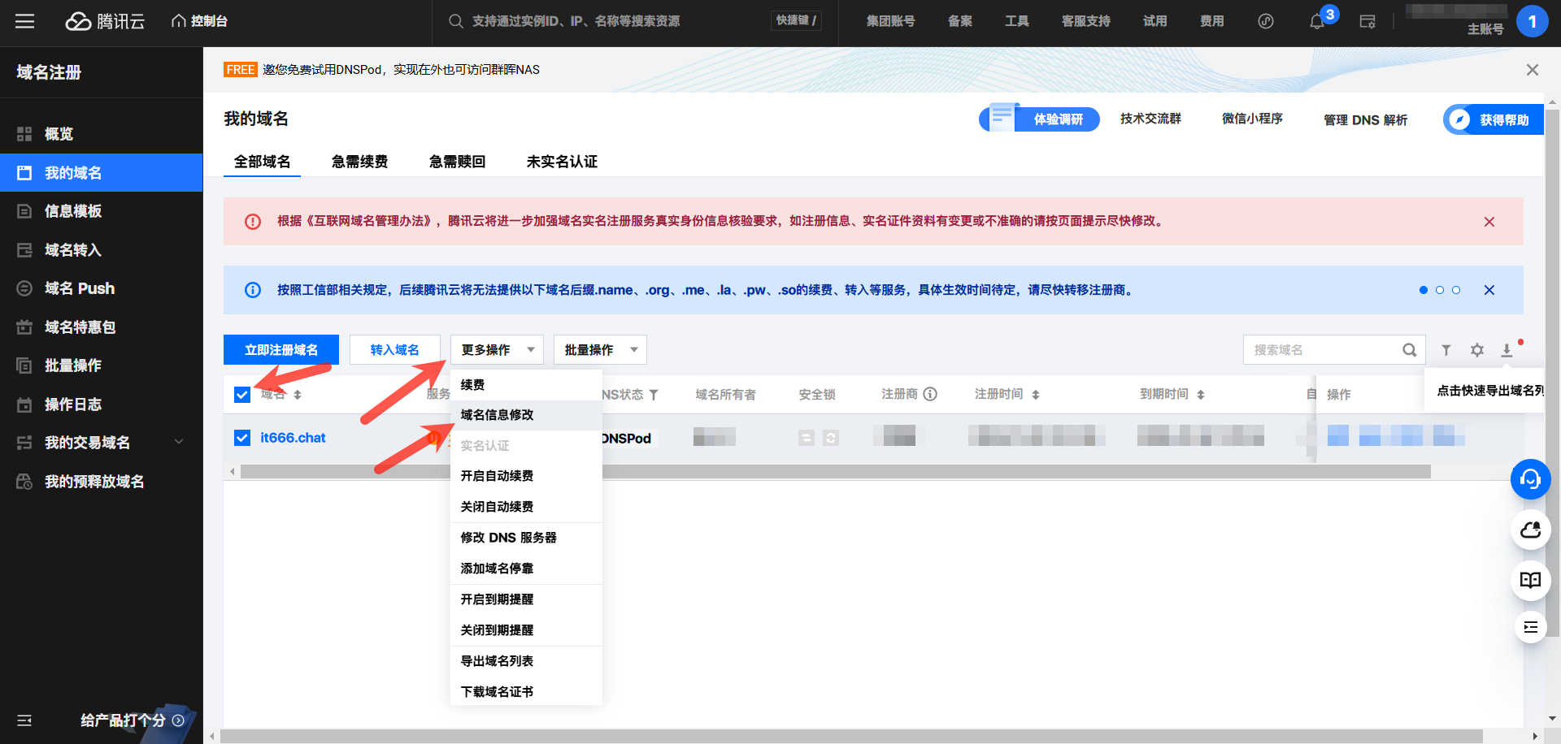Image resolution: width=1561 pixels, height=744 pixels.
Task: Go to 概览 in the sidebar
Action: click(x=102, y=134)
